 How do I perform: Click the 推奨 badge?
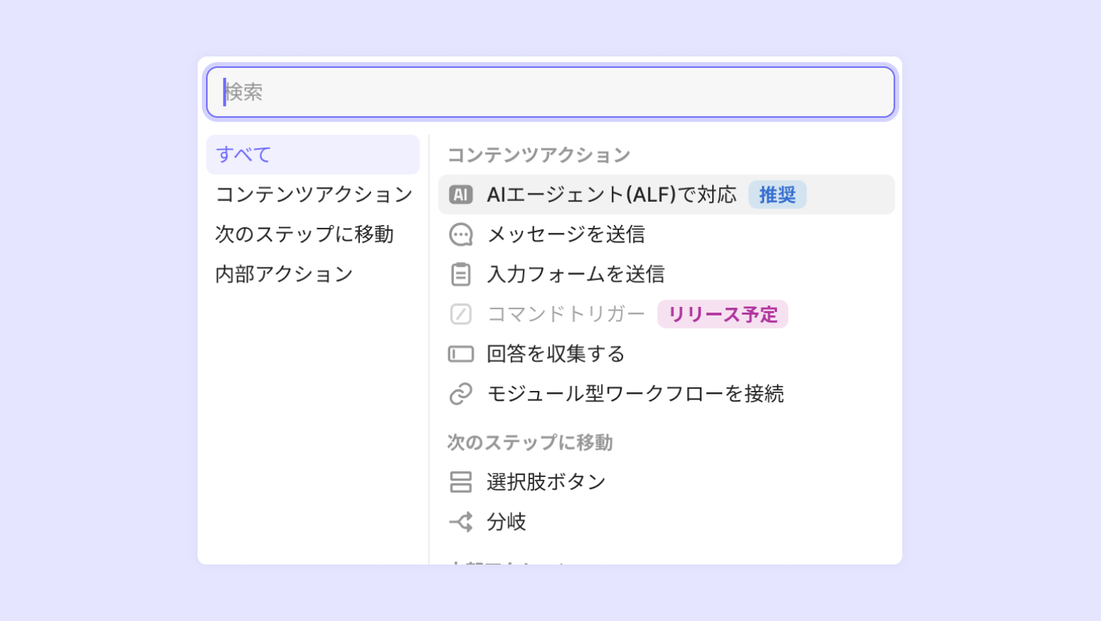[x=777, y=195]
